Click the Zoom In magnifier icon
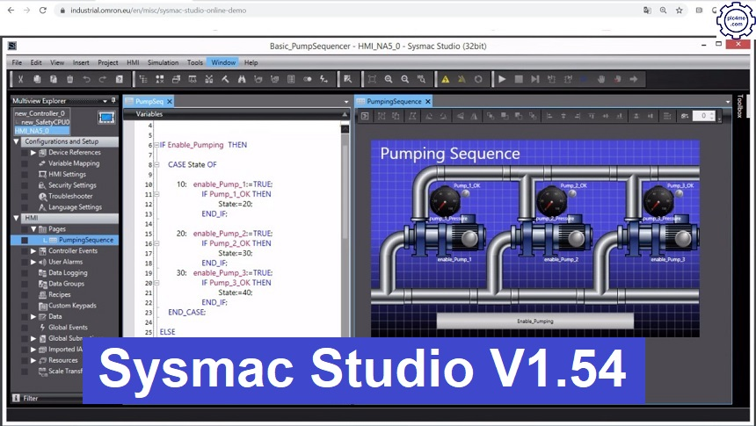Screen dimensions: 756x426 389,79
